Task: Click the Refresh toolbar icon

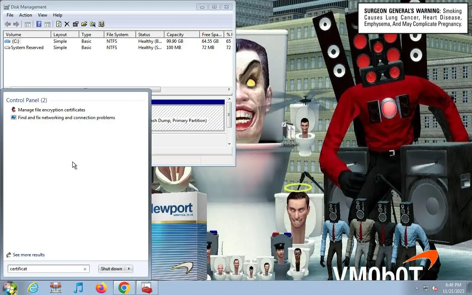Action: [x=59, y=24]
